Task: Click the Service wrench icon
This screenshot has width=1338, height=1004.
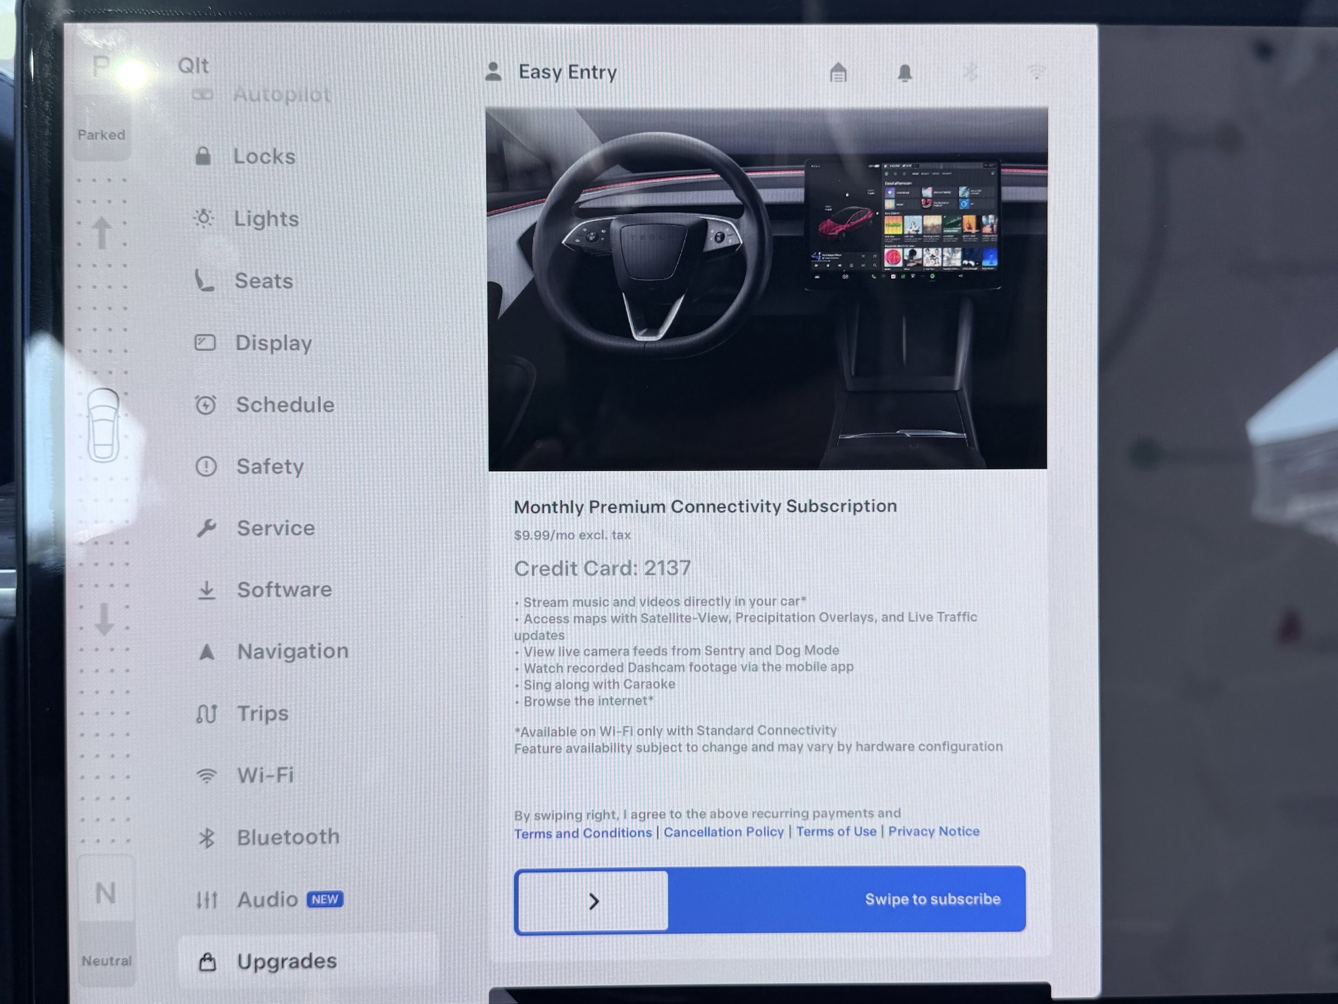Action: [x=206, y=529]
